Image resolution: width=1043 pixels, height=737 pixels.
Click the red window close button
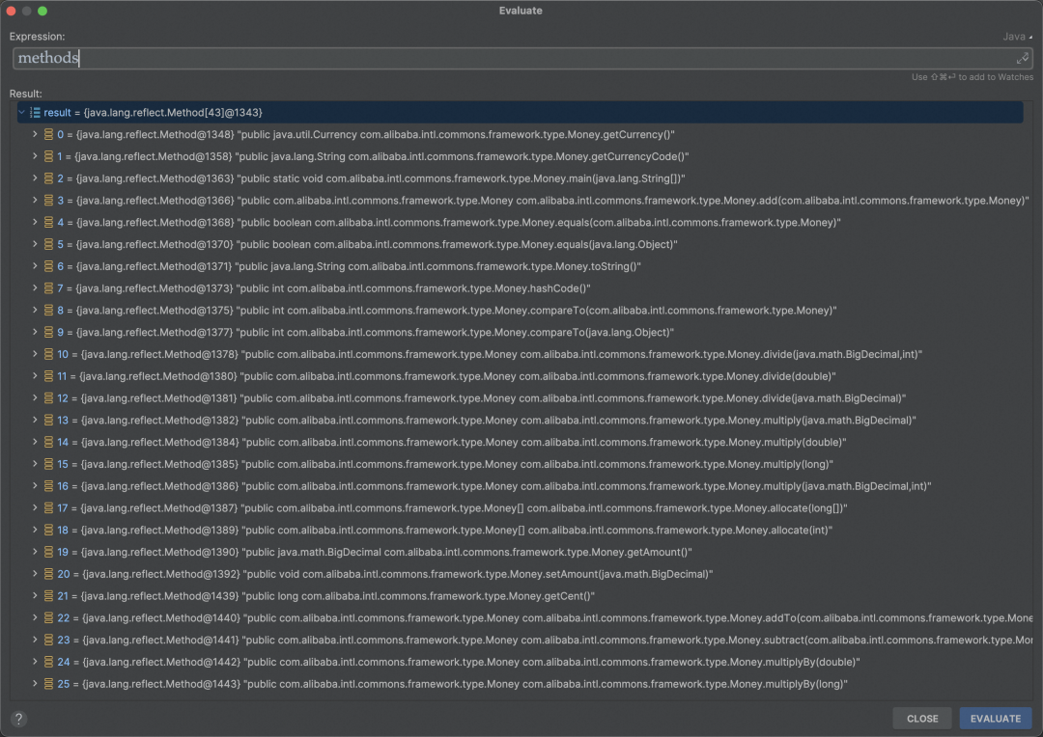pos(11,11)
